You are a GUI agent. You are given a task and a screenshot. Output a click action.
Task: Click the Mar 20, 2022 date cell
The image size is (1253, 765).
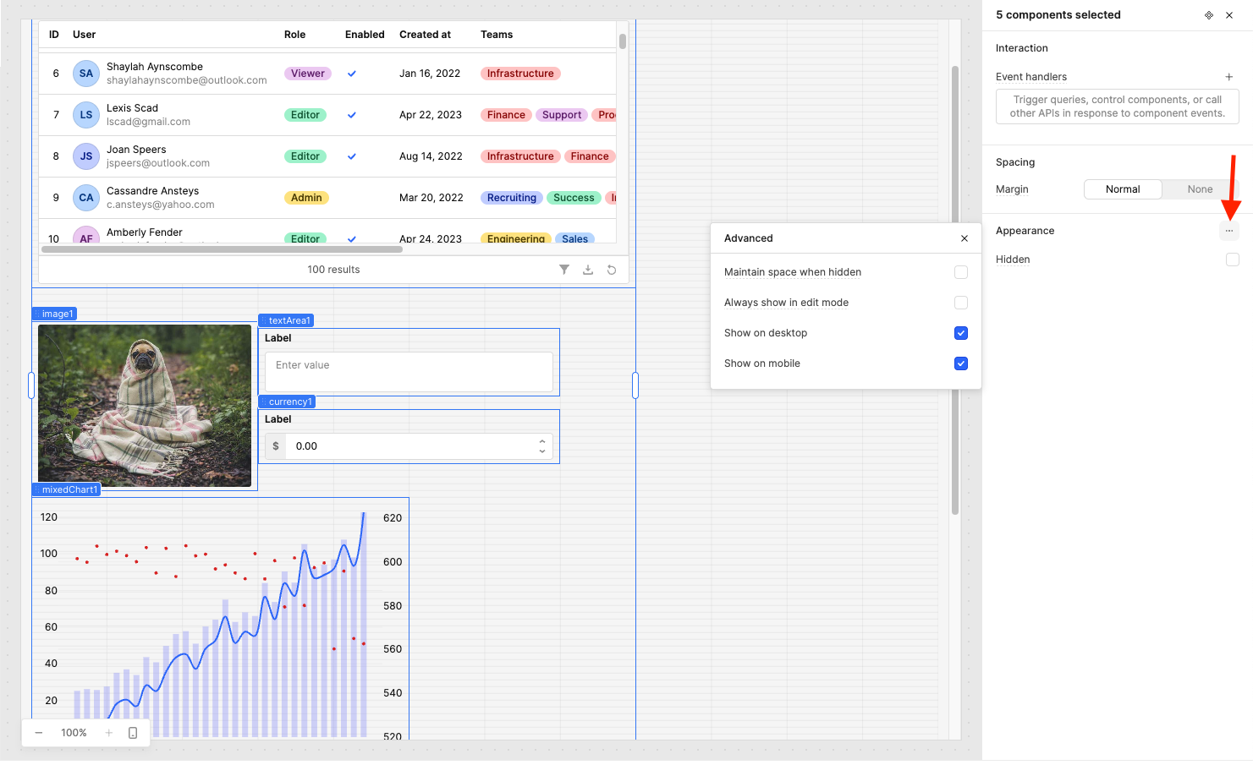tap(431, 198)
